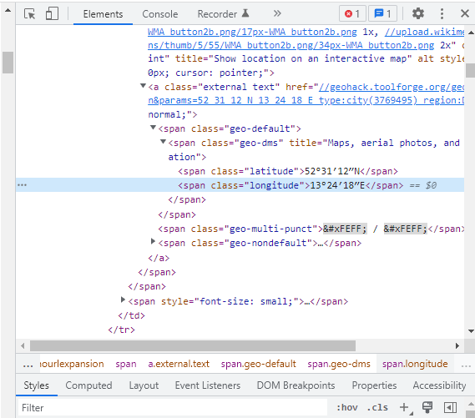
Task: Open the geohack.toolforge.org href link
Action: pos(391,87)
